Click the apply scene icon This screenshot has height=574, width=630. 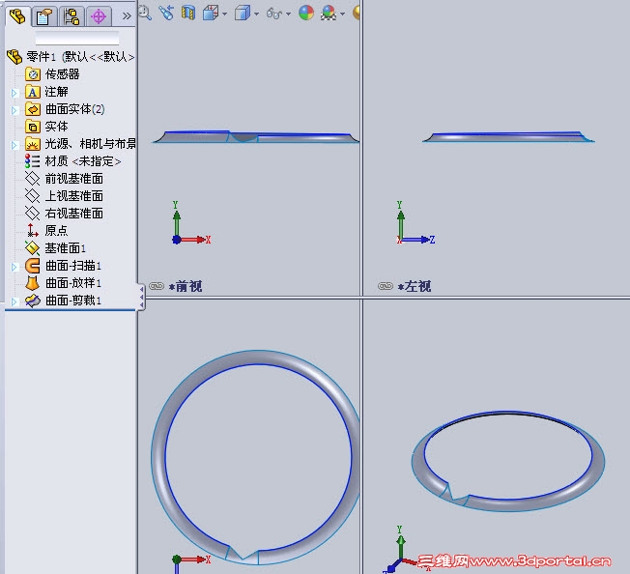(x=329, y=13)
